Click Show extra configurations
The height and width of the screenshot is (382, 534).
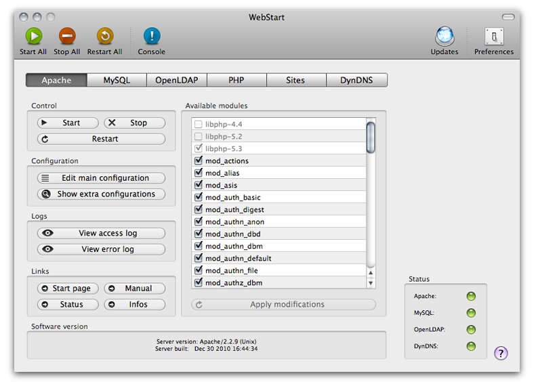click(x=101, y=194)
